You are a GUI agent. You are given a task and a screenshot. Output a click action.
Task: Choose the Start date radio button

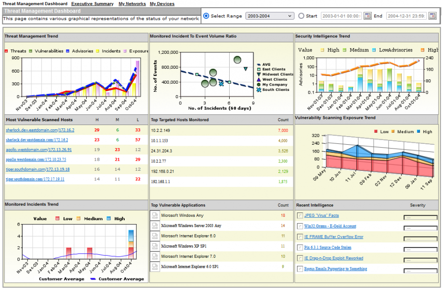click(301, 16)
